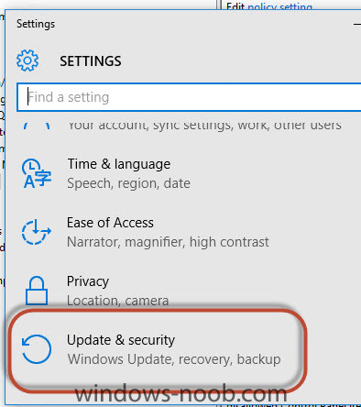Select the Time & language heading
The image size is (361, 407).
[x=119, y=164]
